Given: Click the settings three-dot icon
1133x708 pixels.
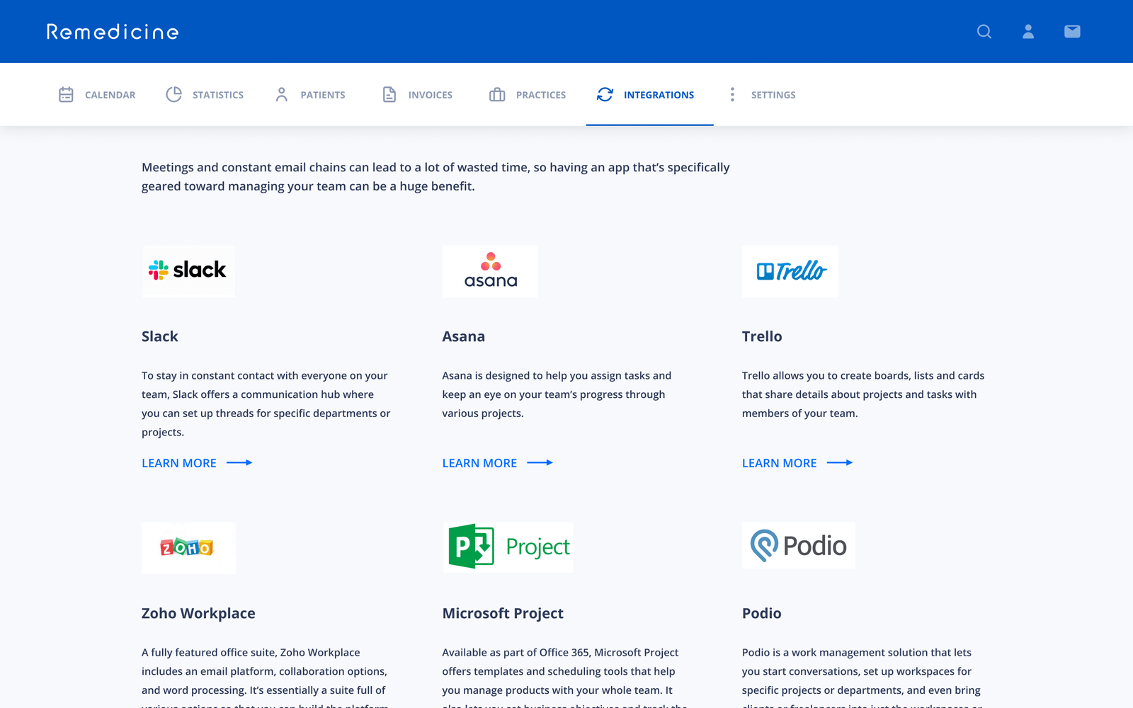Looking at the screenshot, I should pyautogui.click(x=732, y=95).
